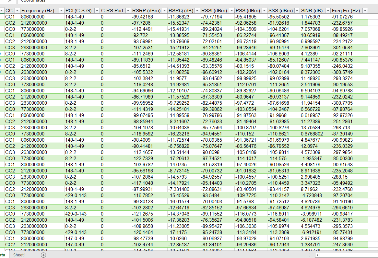Select the PSS cell -80.1515
The width and height of the screenshot is (378, 258).
(251, 66)
